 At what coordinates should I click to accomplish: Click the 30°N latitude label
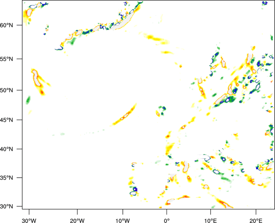click(6, 207)
